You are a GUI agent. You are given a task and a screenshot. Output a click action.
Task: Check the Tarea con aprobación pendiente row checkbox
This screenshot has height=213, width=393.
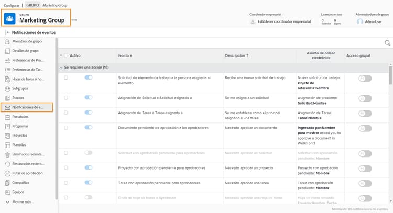click(66, 183)
